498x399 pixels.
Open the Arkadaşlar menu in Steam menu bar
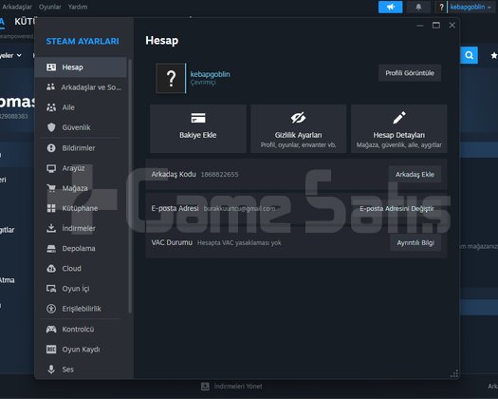click(x=17, y=7)
